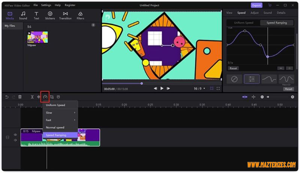Select the no-ramp preset icon
Image resolution: width=300 pixels, height=173 pixels.
234,79
